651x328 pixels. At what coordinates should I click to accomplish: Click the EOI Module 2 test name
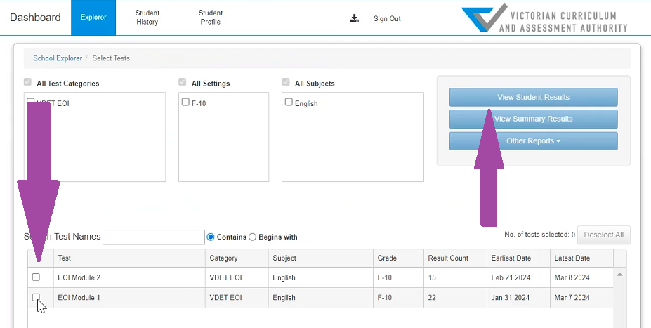pyautogui.click(x=79, y=277)
